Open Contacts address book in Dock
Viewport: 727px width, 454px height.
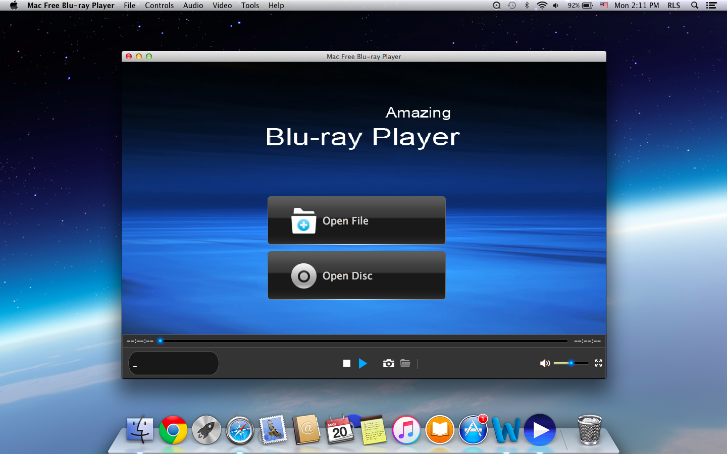pyautogui.click(x=307, y=429)
